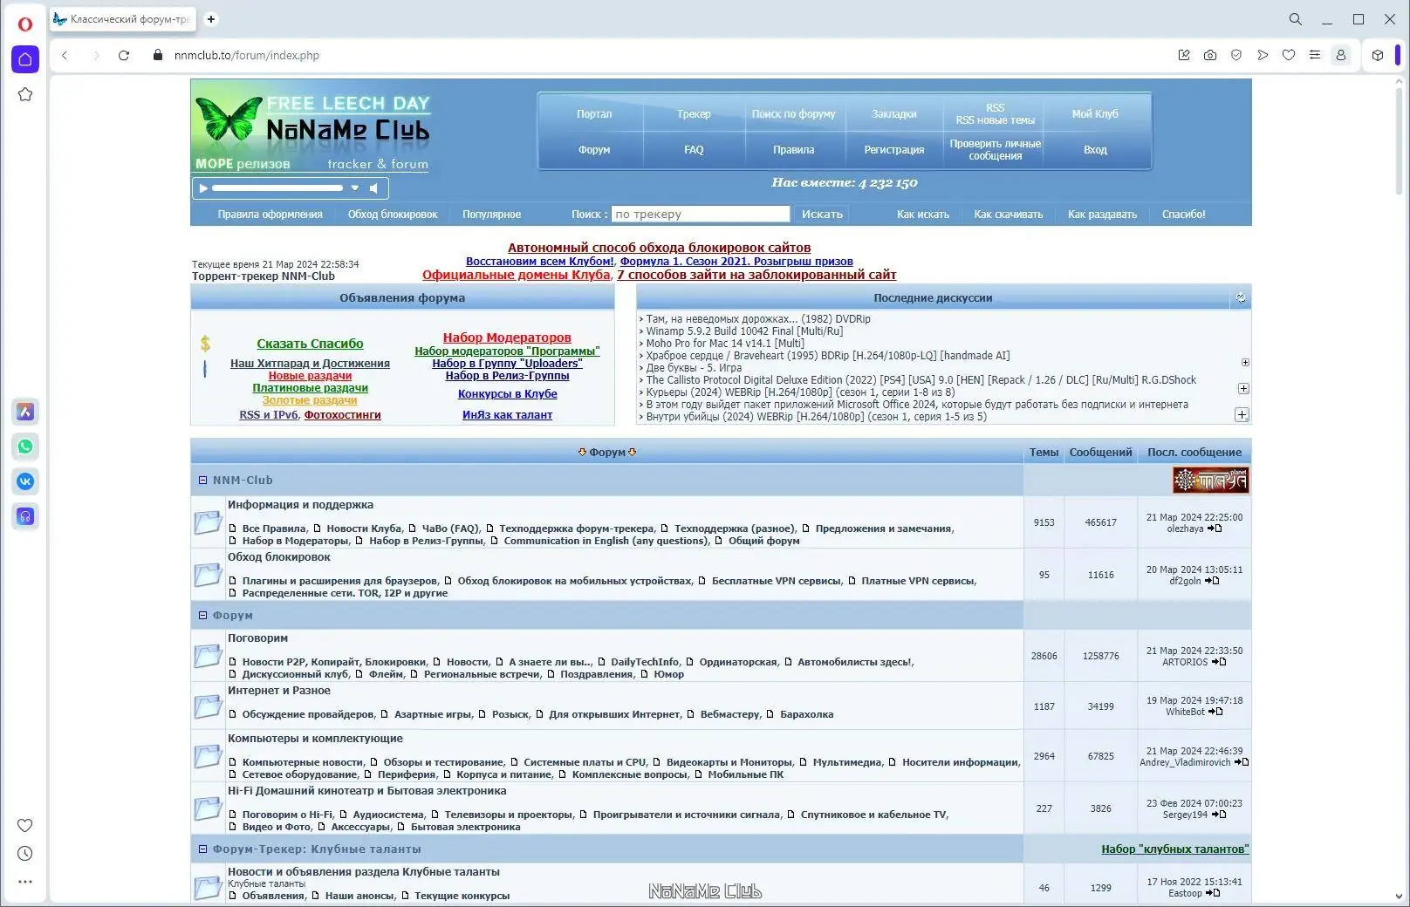This screenshot has width=1410, height=907.
Task: Play the NNM radio player
Action: point(203,188)
